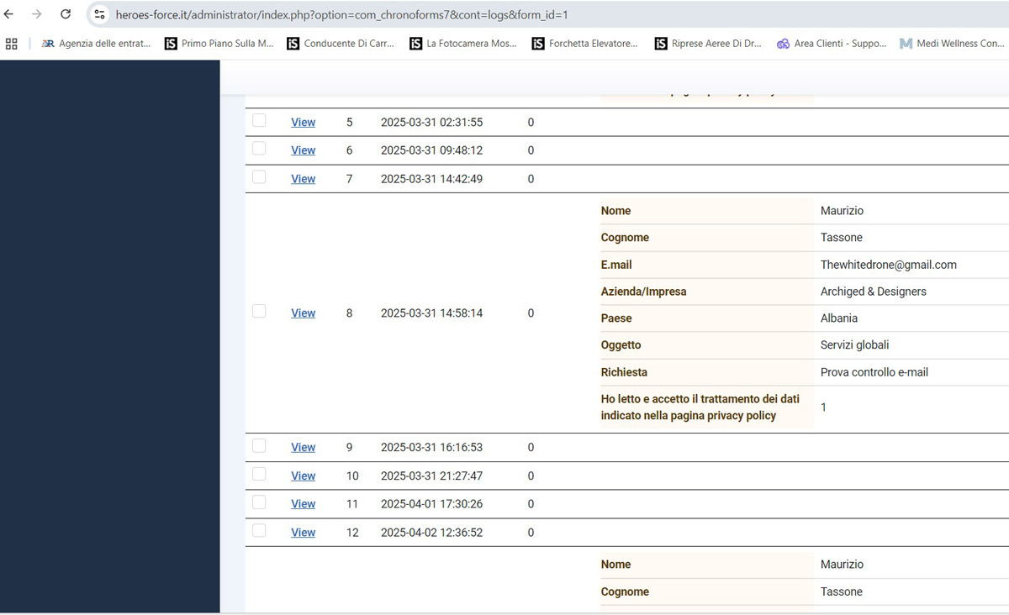
Task: Check the checkbox for record 5
Action: (x=259, y=121)
